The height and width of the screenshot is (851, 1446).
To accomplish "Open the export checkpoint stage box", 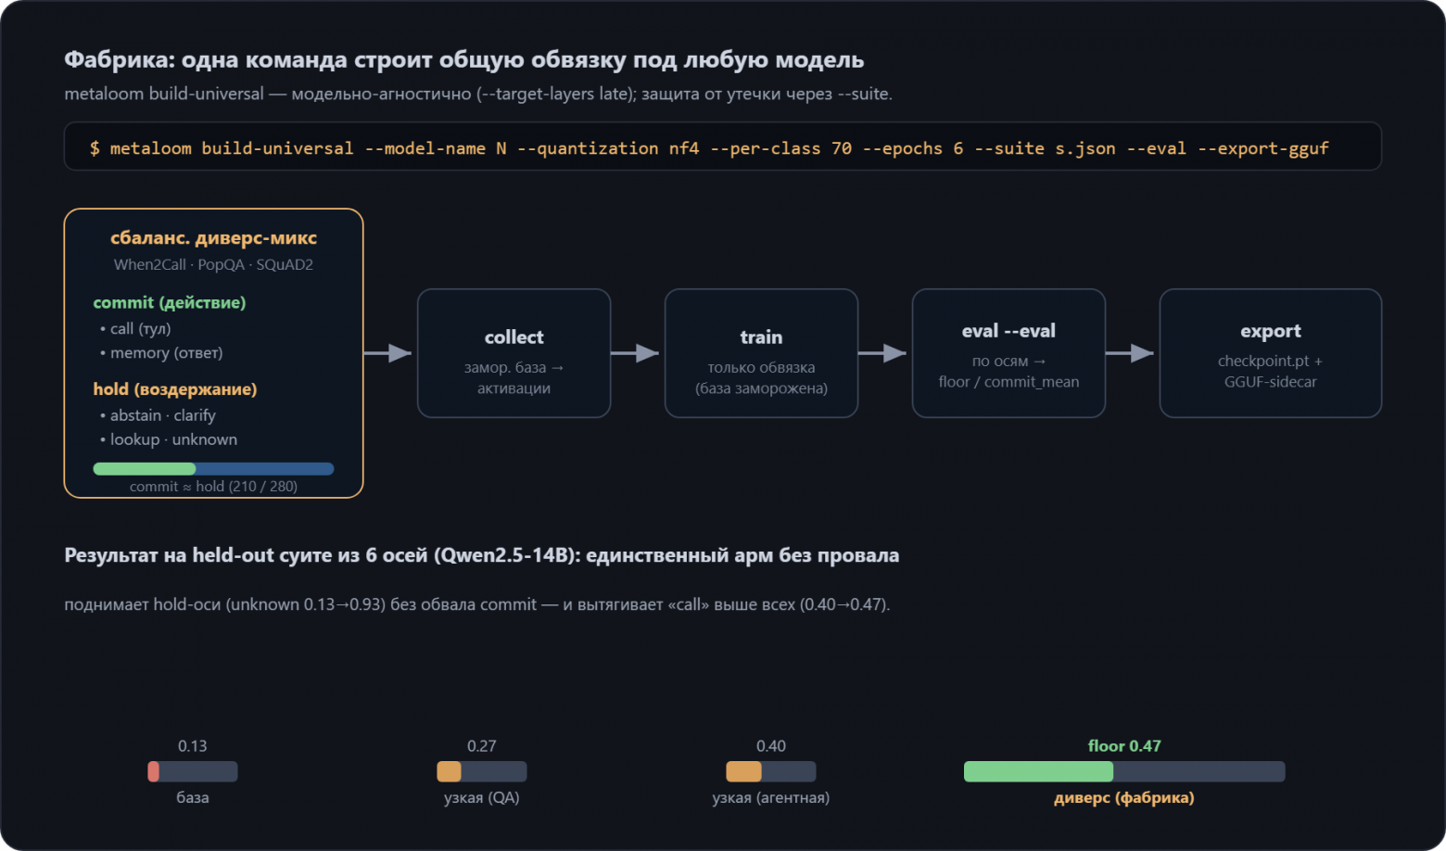I will coord(1271,353).
